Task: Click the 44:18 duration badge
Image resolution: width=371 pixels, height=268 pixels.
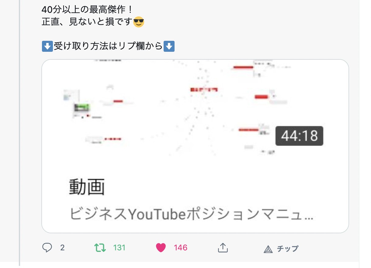Action: click(x=299, y=136)
